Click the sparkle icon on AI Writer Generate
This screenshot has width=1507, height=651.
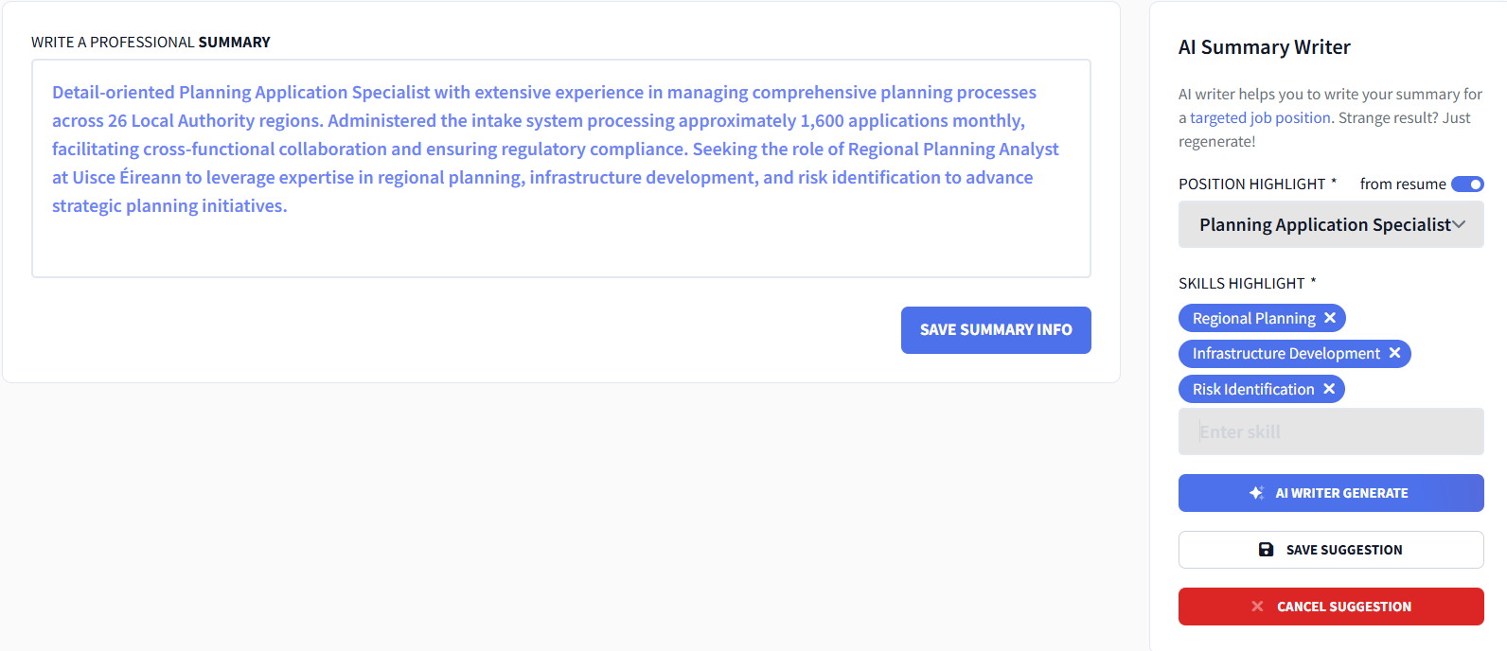pos(1256,492)
